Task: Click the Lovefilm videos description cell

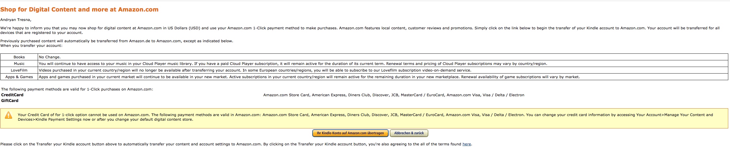Action: pyautogui.click(x=383, y=70)
